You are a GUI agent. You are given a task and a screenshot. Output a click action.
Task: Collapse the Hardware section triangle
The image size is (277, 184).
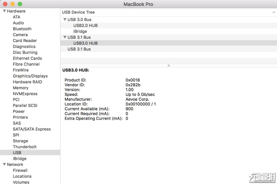coord(4,11)
